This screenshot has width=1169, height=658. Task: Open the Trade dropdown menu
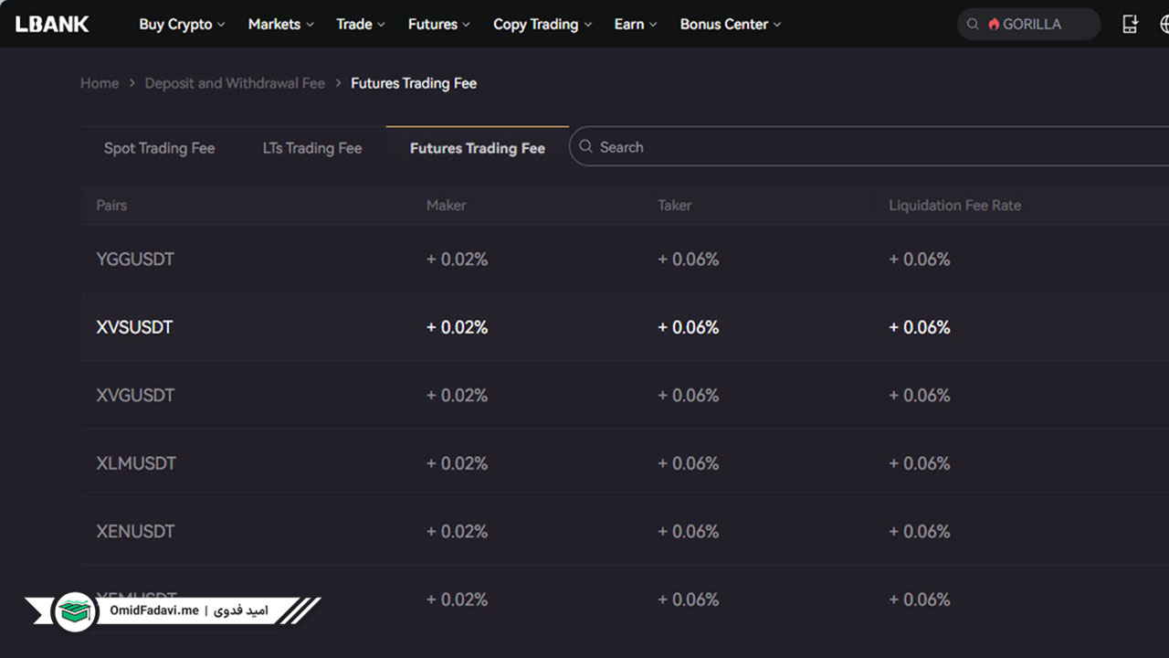[360, 25]
